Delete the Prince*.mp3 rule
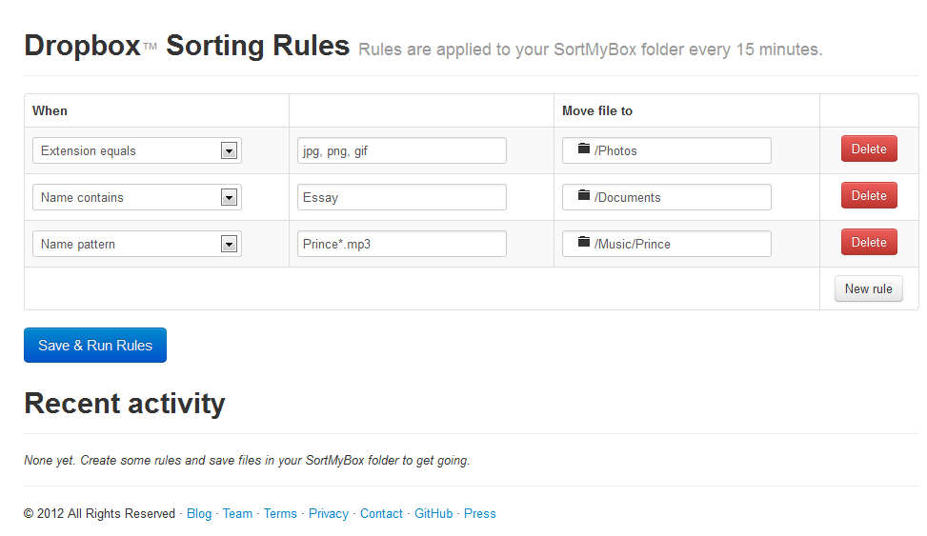Screen dimensions: 927x536 (x=868, y=243)
